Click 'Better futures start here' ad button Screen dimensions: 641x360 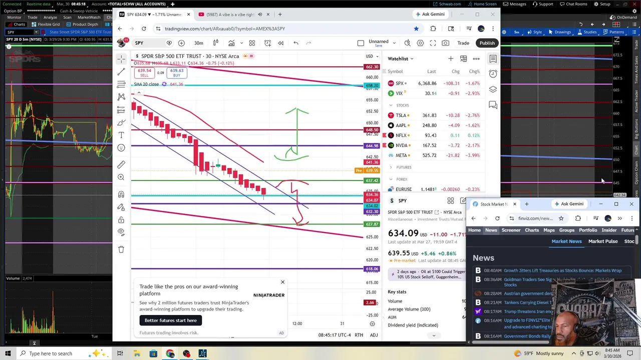click(171, 320)
